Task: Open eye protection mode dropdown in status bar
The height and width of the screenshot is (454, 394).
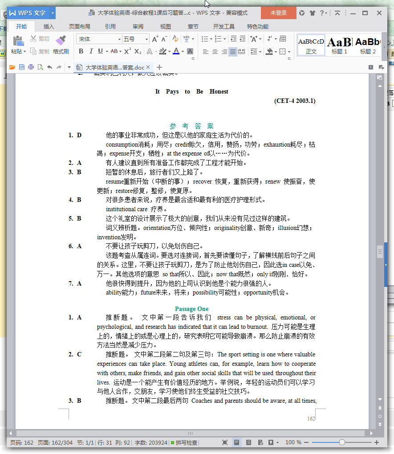Action: tap(277, 442)
